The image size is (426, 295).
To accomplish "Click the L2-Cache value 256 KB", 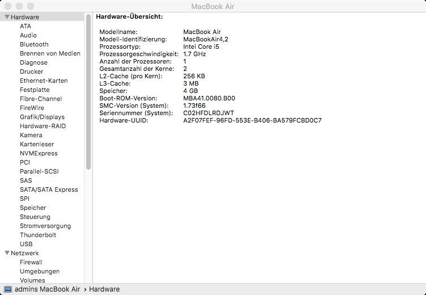I will pyautogui.click(x=194, y=76).
